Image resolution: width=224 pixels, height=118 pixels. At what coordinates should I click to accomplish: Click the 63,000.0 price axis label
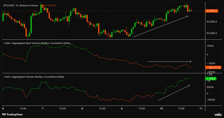(212, 22)
